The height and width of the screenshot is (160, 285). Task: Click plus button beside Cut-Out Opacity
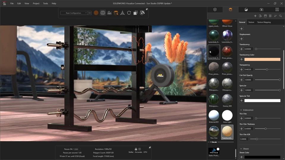(241, 80)
